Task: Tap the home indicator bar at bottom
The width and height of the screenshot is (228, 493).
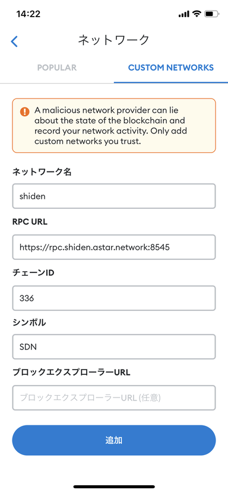Action: (x=114, y=486)
